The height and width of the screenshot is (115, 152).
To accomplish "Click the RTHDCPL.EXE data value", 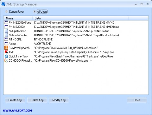I will tap(43, 39).
